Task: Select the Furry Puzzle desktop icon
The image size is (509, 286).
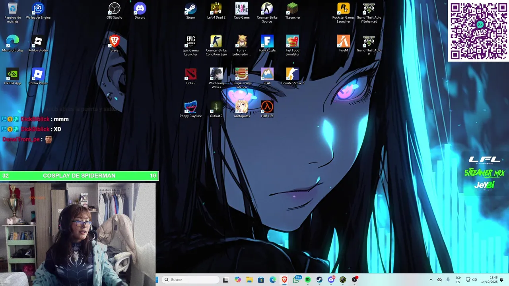Action: pyautogui.click(x=267, y=44)
